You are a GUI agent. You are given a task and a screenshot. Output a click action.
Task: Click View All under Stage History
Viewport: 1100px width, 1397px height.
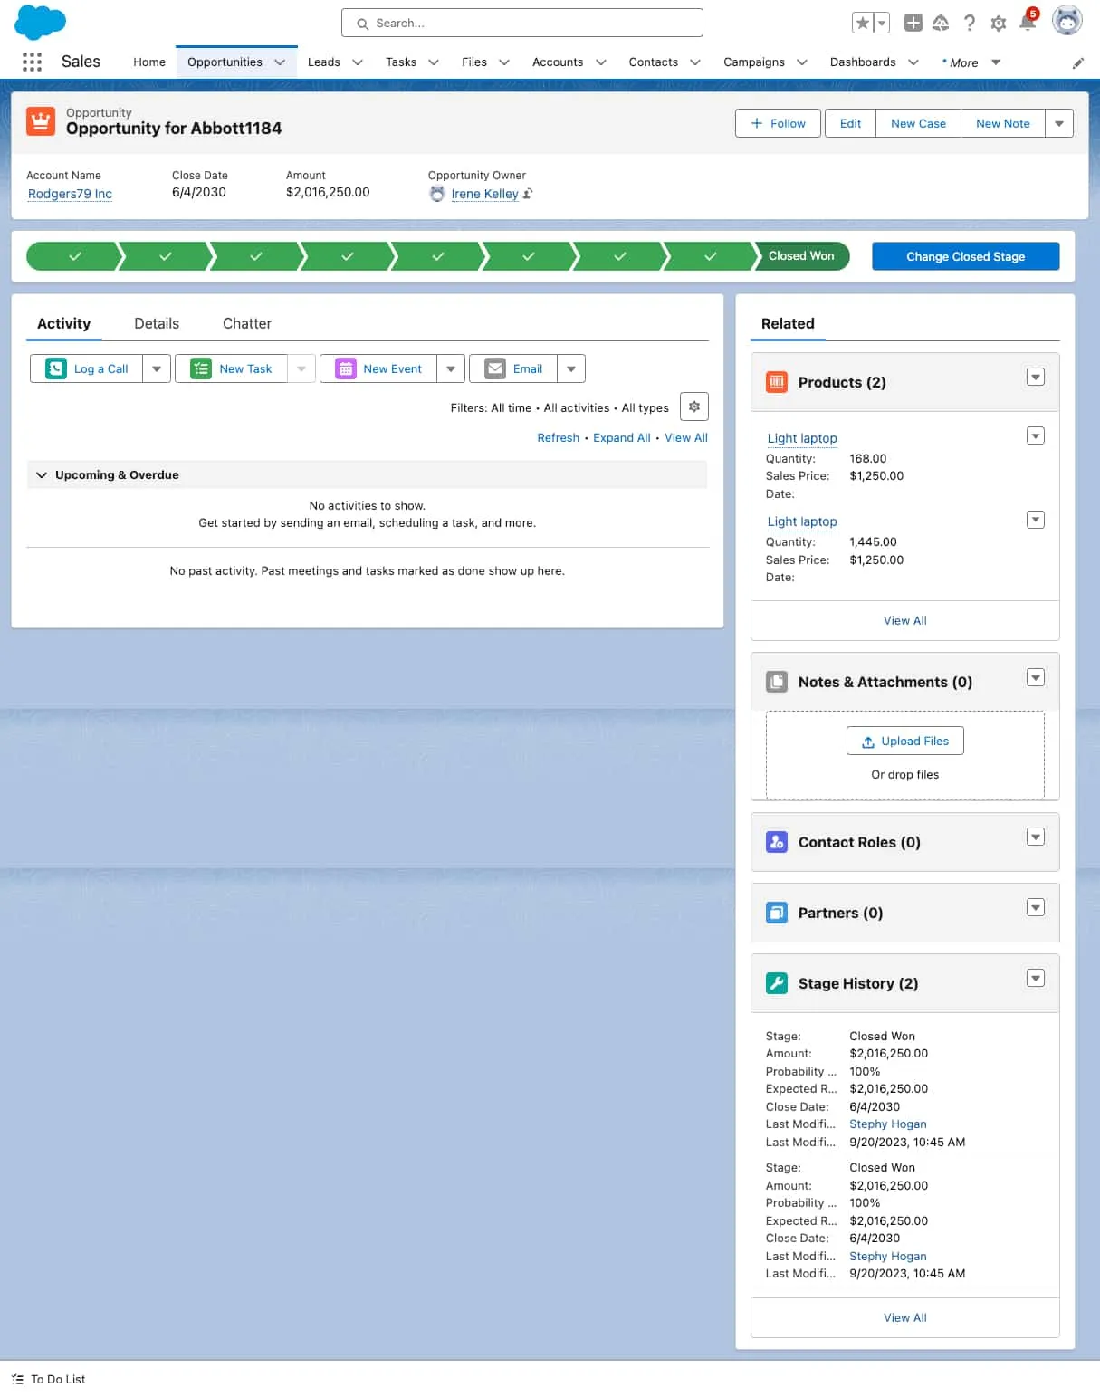click(905, 1317)
